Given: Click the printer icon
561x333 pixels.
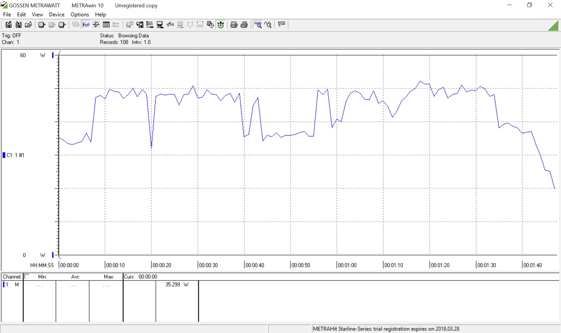Looking at the screenshot, I should pos(244,25).
